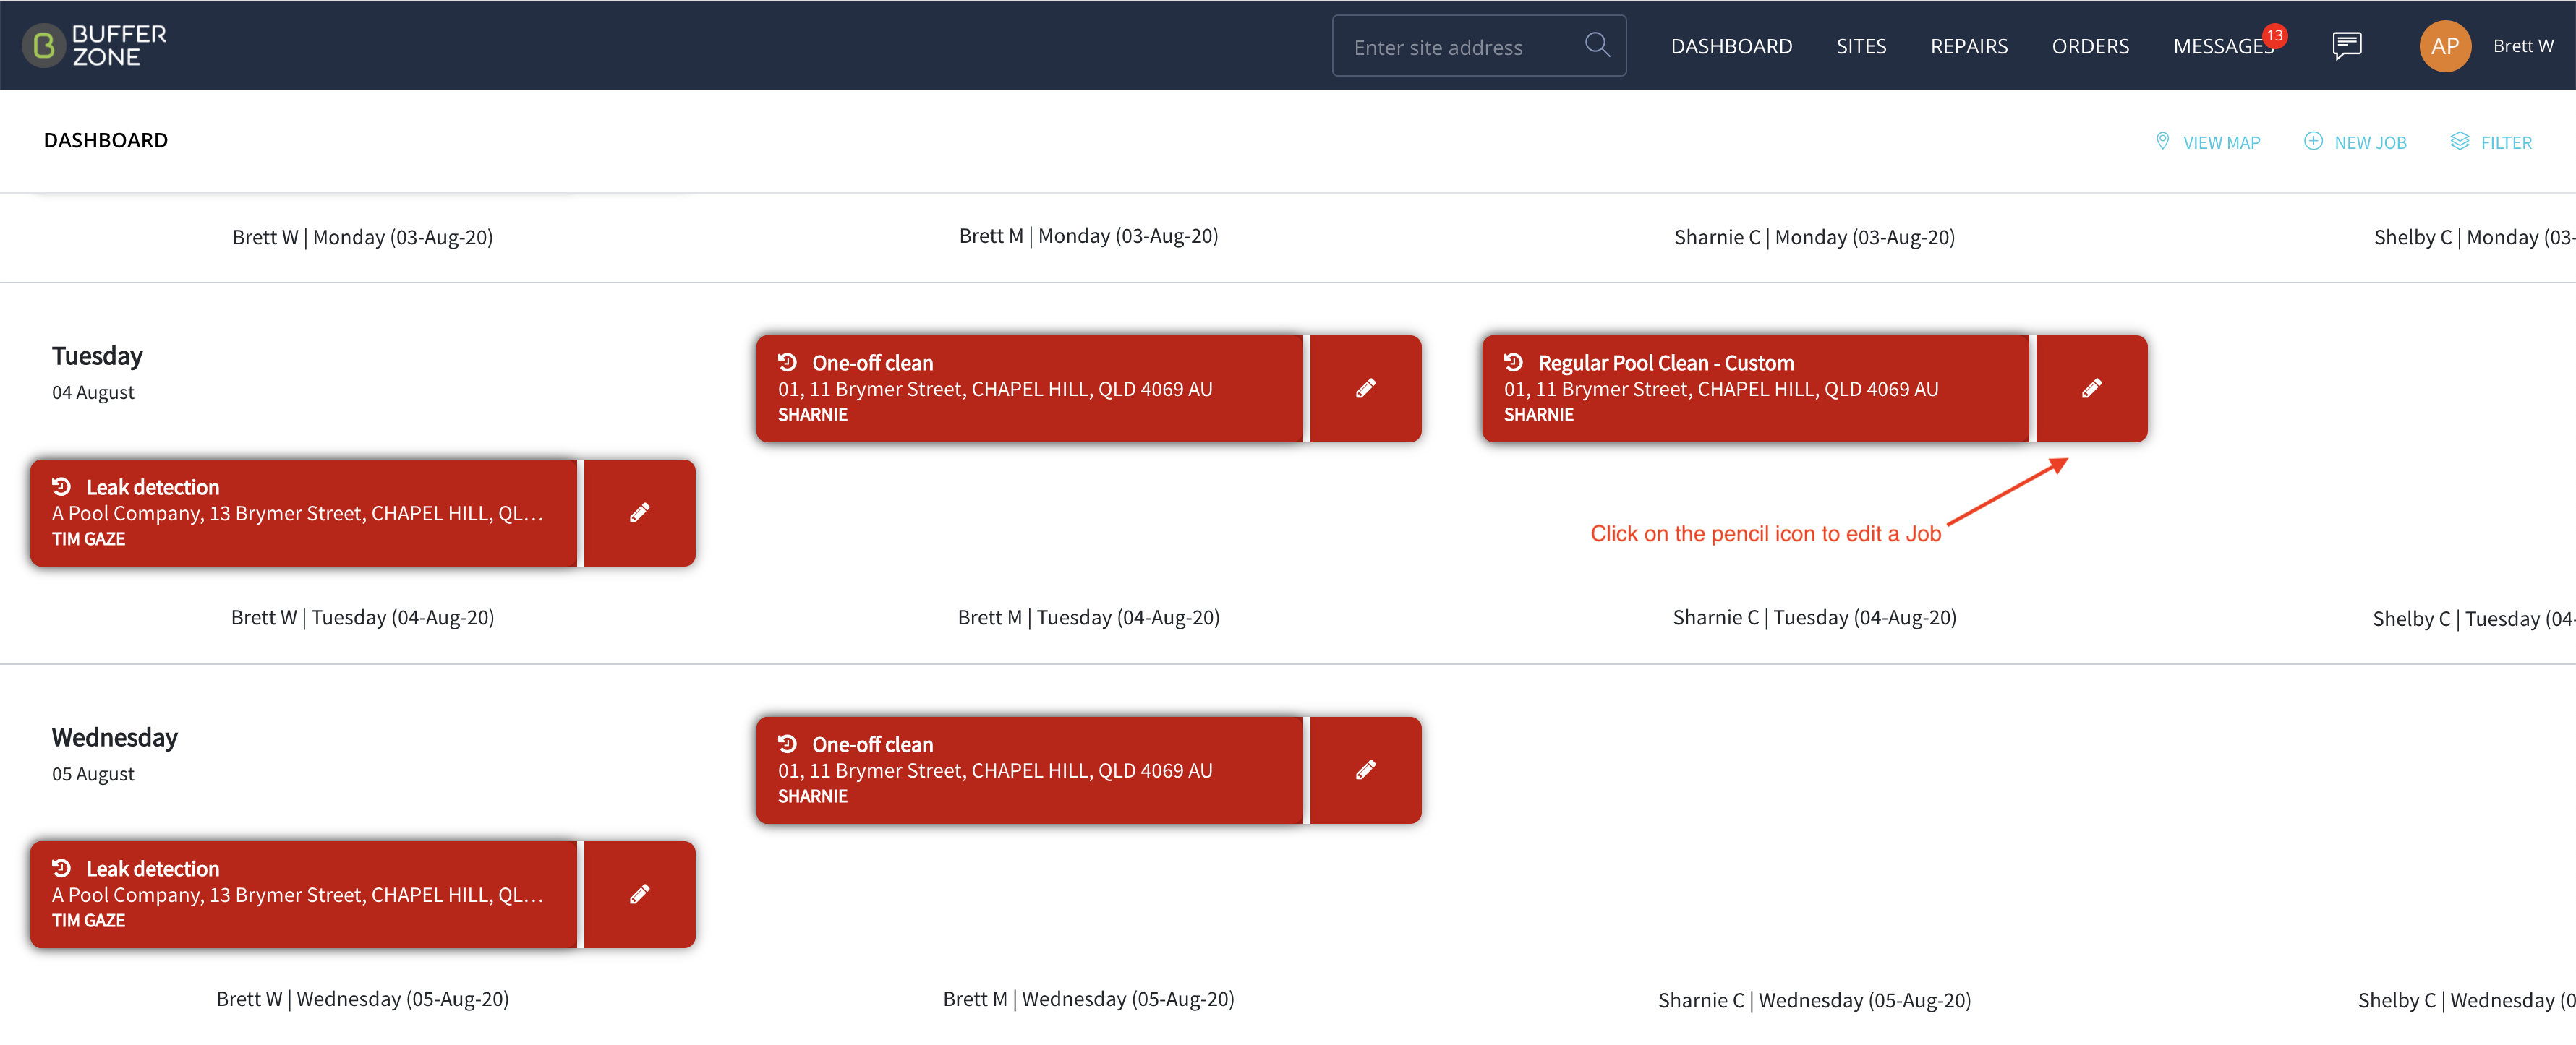Click the Filter layers icon
Viewport: 2576px width, 1045px height.
click(x=2459, y=141)
